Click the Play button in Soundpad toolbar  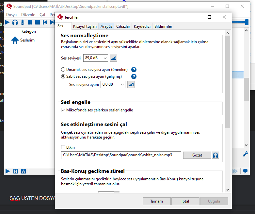[x=7, y=22]
